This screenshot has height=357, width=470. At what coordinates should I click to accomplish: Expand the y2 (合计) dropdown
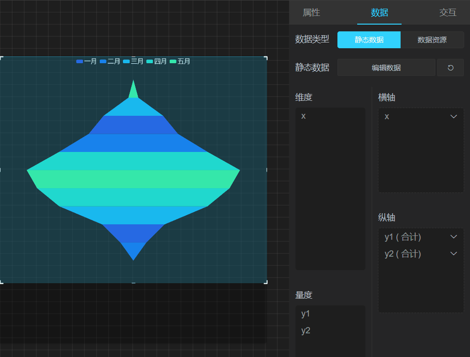454,253
